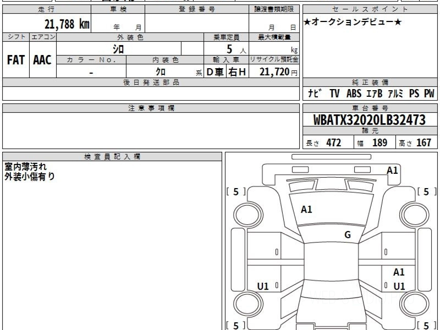Select the 外装色 header
Screen dimensions: 440x330
[130, 37]
